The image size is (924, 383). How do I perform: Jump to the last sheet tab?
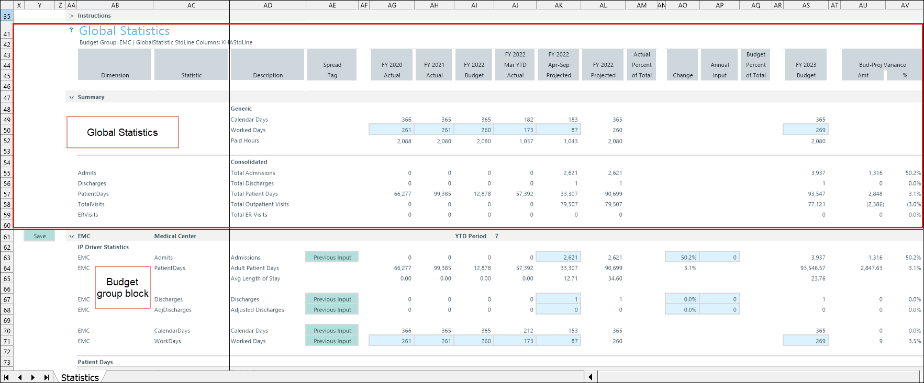click(x=47, y=377)
